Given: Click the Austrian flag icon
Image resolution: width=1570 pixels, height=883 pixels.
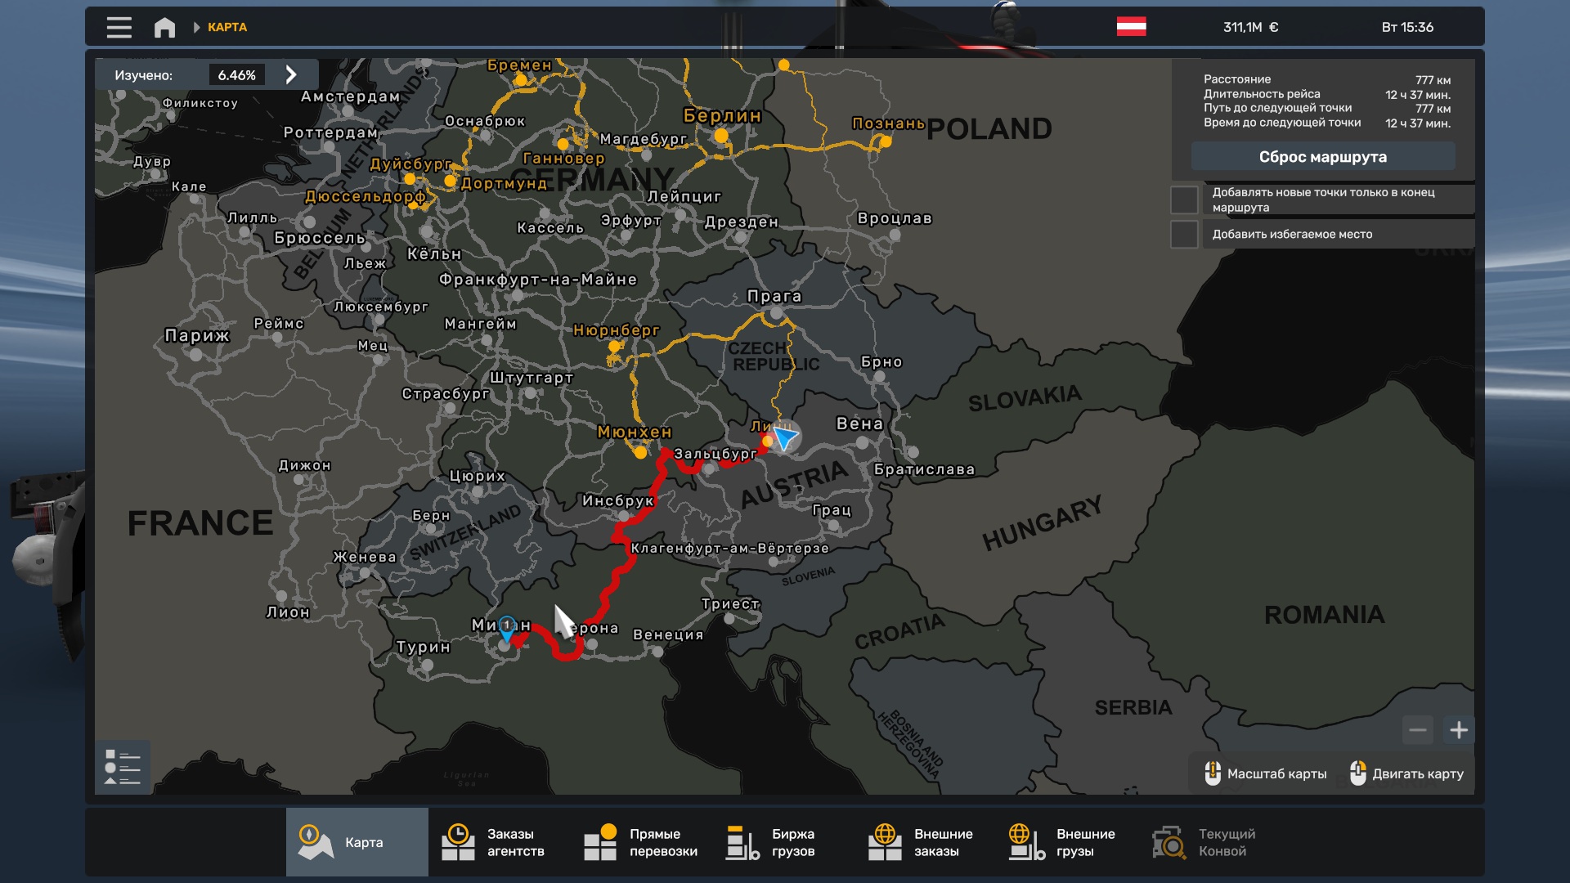Looking at the screenshot, I should [x=1131, y=27].
